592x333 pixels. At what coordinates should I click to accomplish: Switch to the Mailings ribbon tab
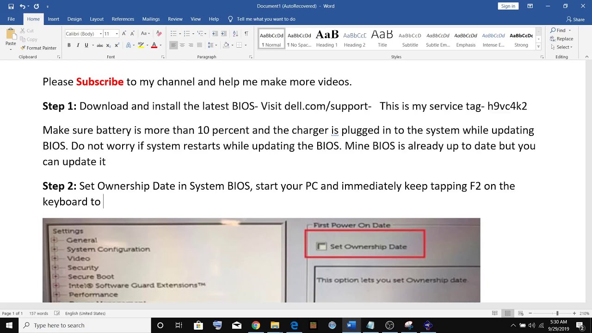[x=151, y=19]
